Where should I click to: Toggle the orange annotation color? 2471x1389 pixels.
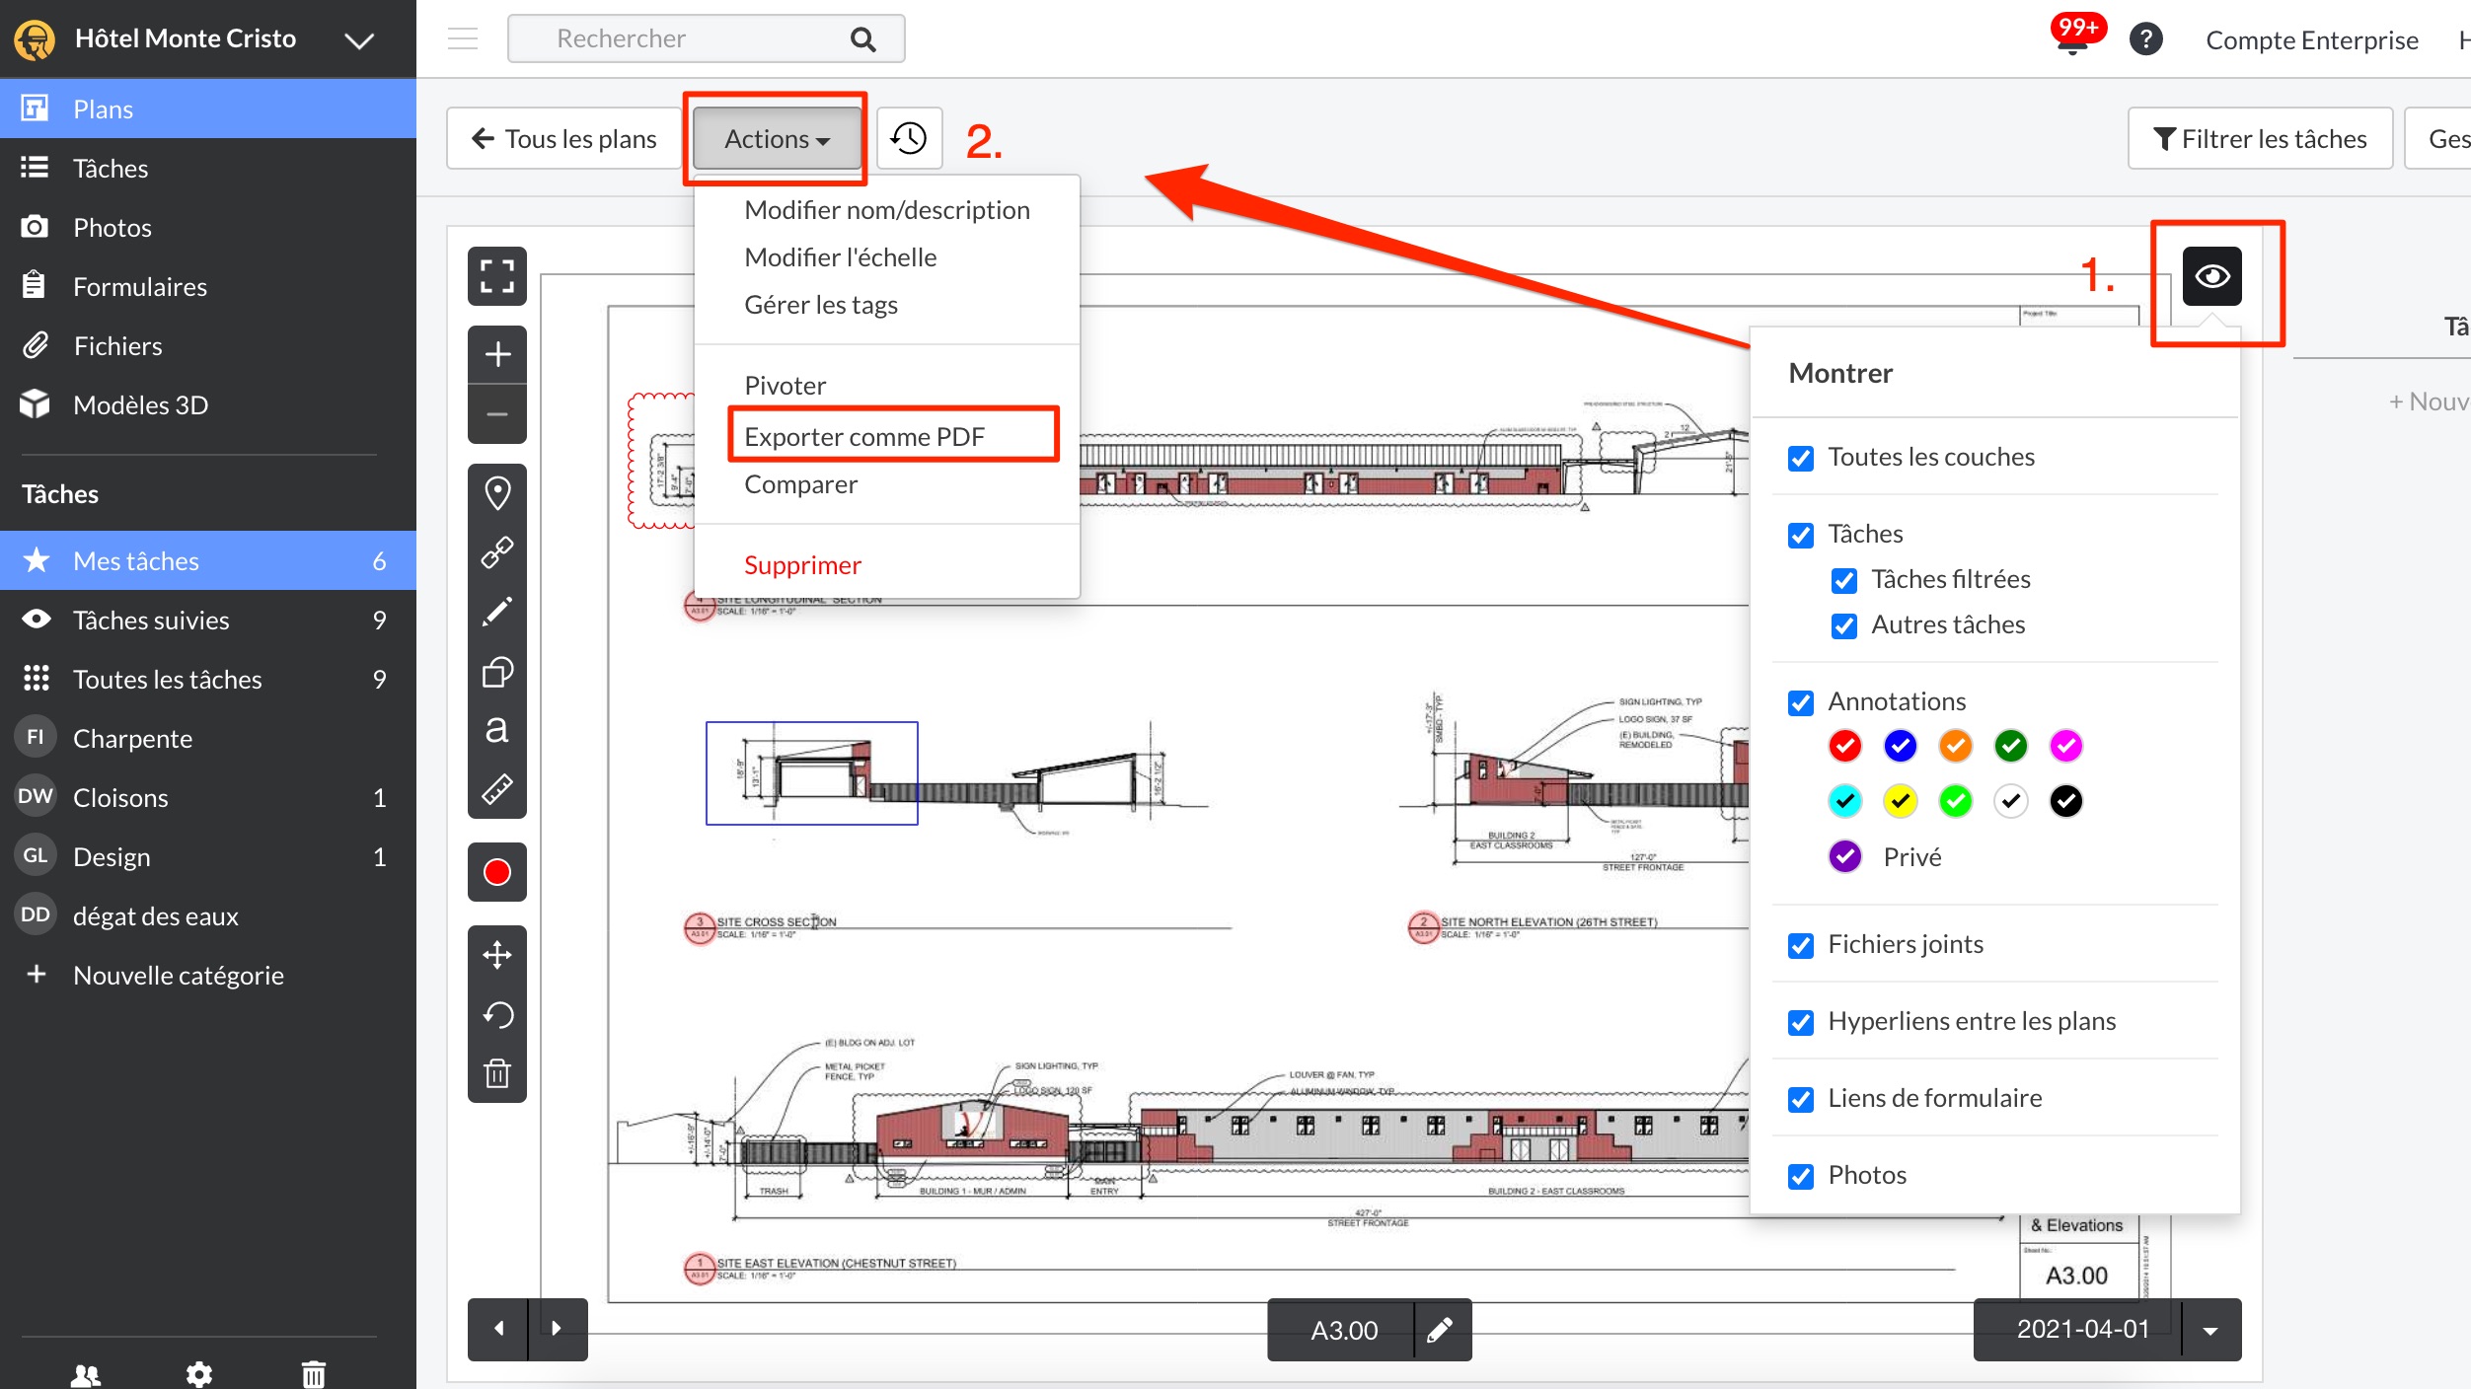[1956, 746]
